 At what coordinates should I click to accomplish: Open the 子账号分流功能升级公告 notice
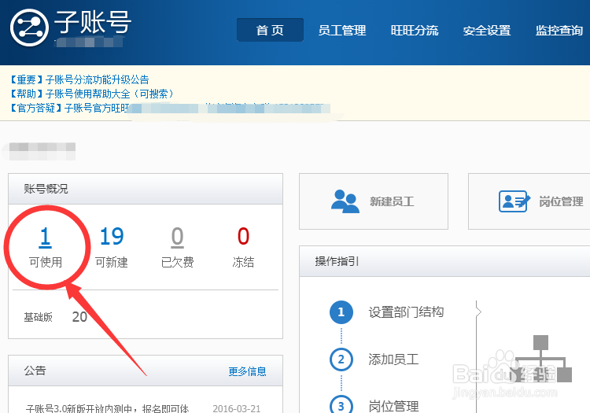(x=79, y=79)
